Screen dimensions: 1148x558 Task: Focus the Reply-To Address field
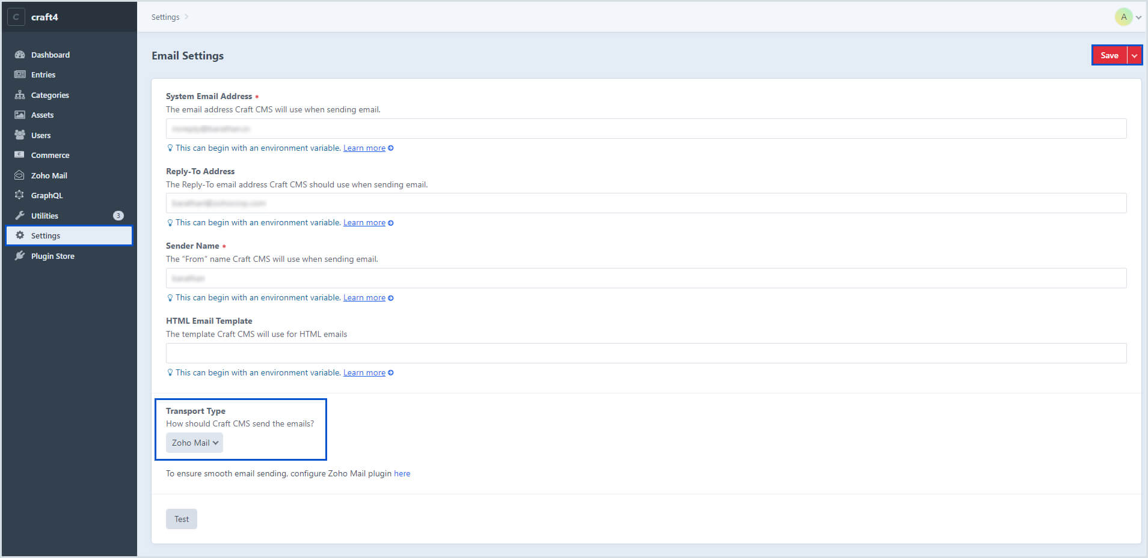tap(646, 203)
